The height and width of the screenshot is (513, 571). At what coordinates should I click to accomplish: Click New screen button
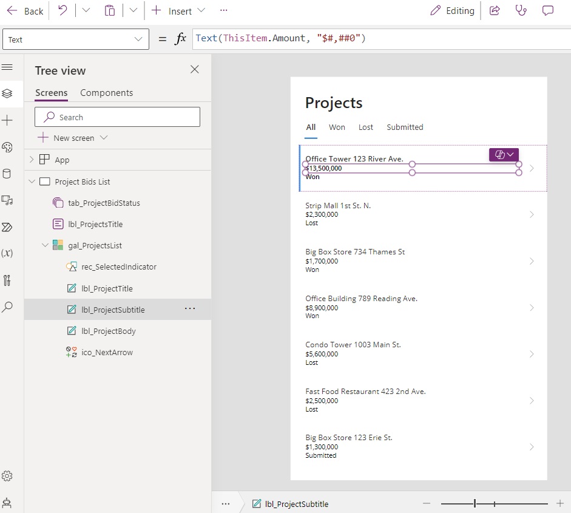(66, 138)
